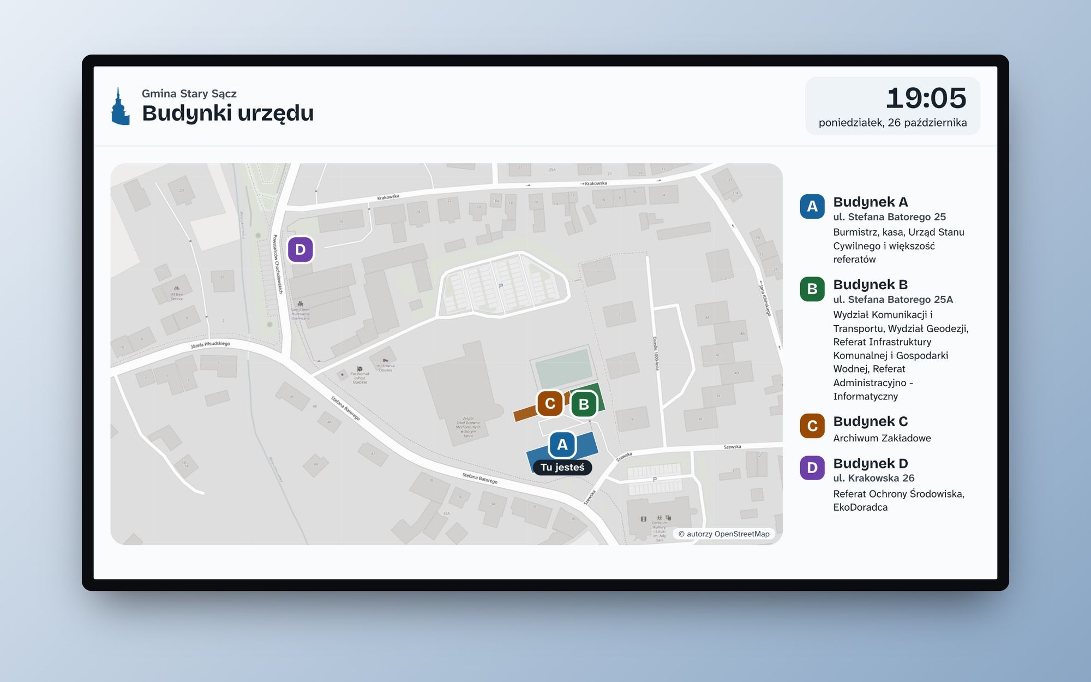Viewport: 1091px width, 682px height.
Task: Click the address 'ul. Krakowska 26'
Action: 874,478
